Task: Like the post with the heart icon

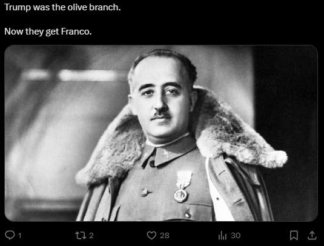Action: pyautogui.click(x=151, y=236)
